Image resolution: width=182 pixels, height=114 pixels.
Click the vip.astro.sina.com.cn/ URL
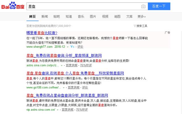click(41, 109)
